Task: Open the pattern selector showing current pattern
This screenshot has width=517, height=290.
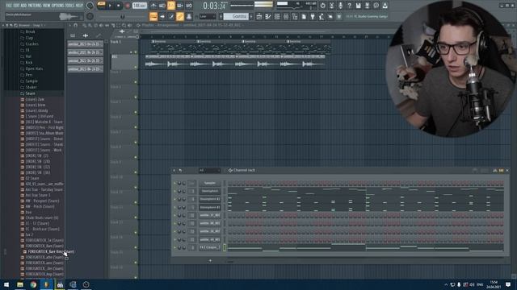Action: 237,16
